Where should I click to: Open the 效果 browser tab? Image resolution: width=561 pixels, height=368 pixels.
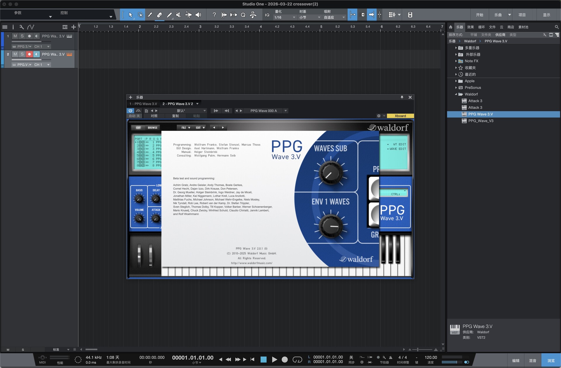click(470, 27)
